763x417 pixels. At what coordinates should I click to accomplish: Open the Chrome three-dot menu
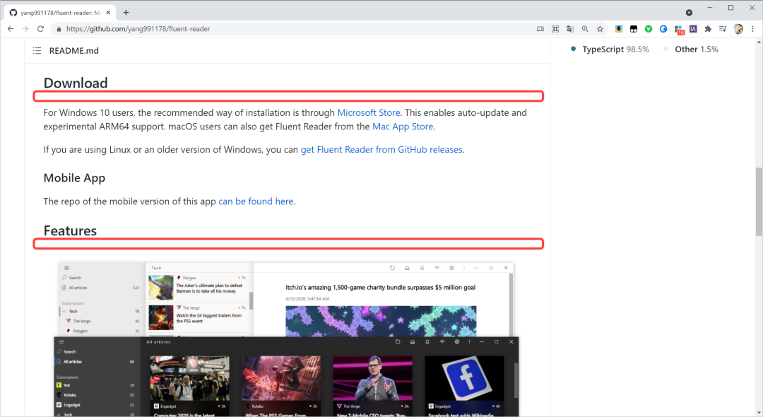click(x=753, y=29)
